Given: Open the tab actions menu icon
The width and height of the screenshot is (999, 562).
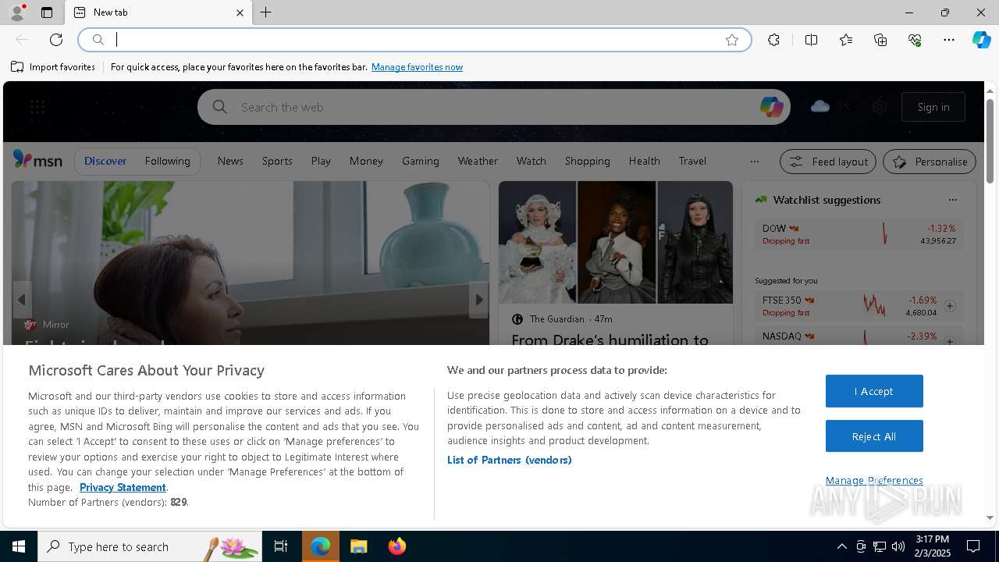Looking at the screenshot, I should (47, 12).
